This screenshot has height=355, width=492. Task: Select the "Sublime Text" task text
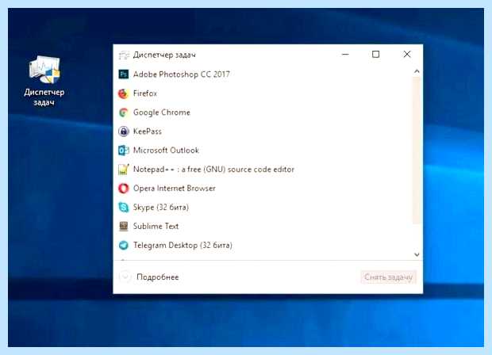(156, 226)
